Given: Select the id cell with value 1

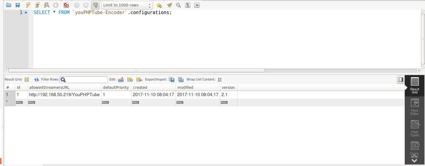Looking at the screenshot, I should [x=21, y=95].
